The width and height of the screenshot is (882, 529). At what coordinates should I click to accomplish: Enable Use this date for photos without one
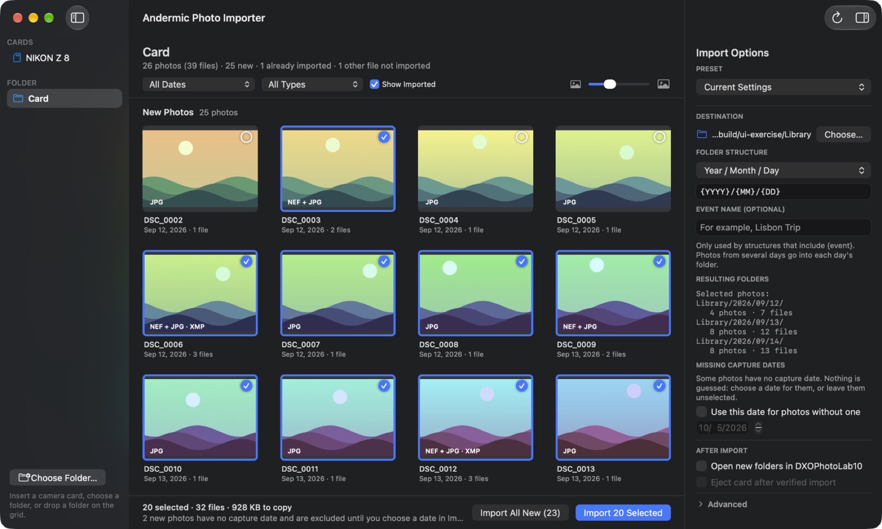tap(702, 412)
